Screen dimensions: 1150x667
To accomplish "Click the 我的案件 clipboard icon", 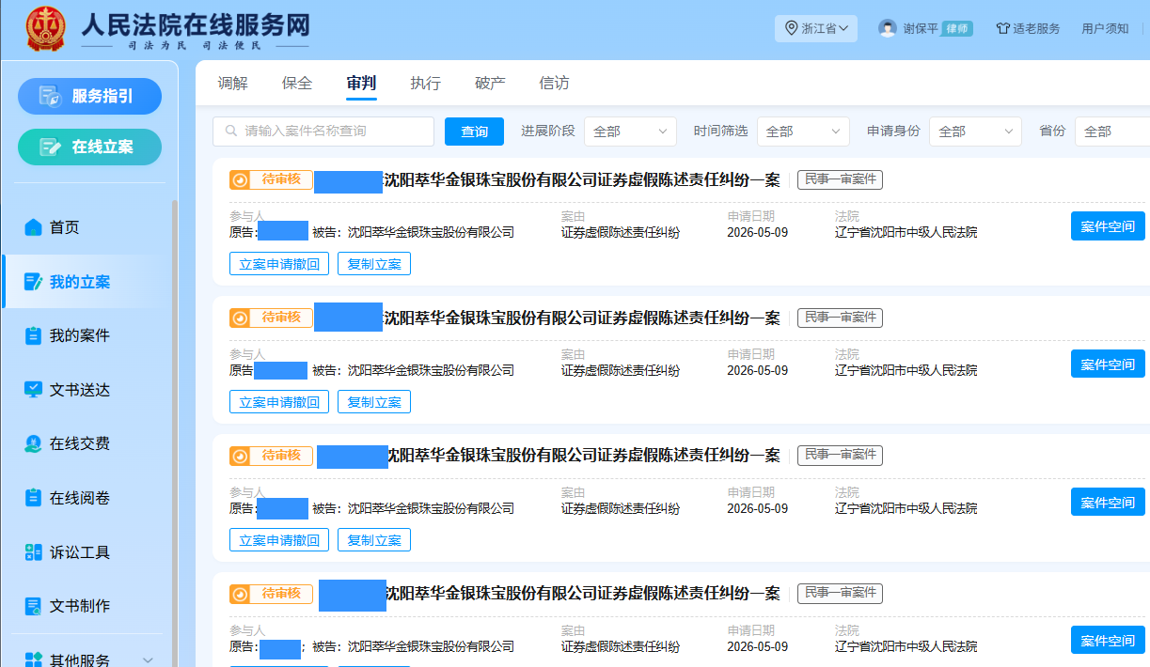I will coord(34,335).
